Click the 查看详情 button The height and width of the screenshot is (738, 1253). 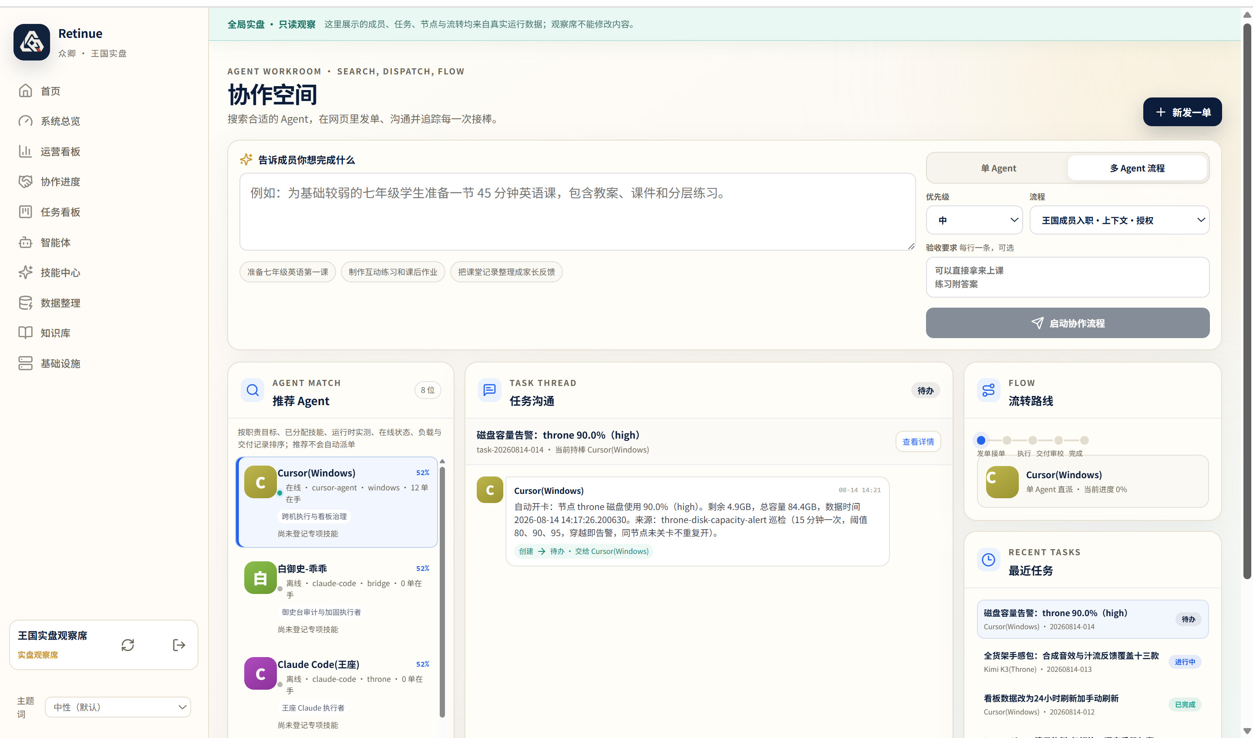point(918,442)
